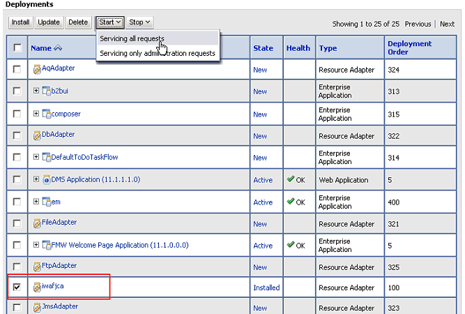Check the FMW Welcome Page row checkbox
465x314 pixels.
pyautogui.click(x=17, y=245)
